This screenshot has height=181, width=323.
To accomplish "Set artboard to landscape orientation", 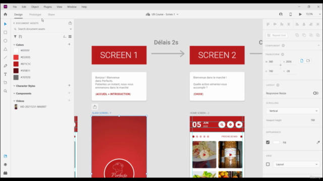I will click(308, 61).
